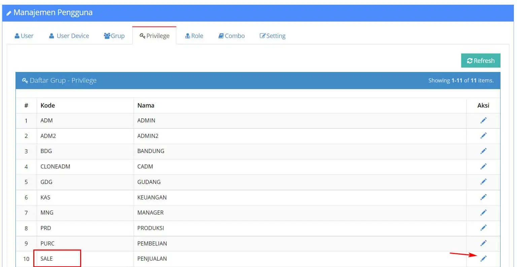Edit the MANAGER group privileges
The height and width of the screenshot is (267, 517).
coord(483,213)
